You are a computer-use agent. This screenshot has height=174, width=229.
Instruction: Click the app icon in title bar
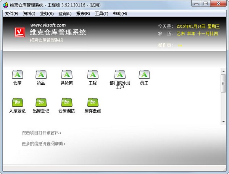[x=6, y=5]
